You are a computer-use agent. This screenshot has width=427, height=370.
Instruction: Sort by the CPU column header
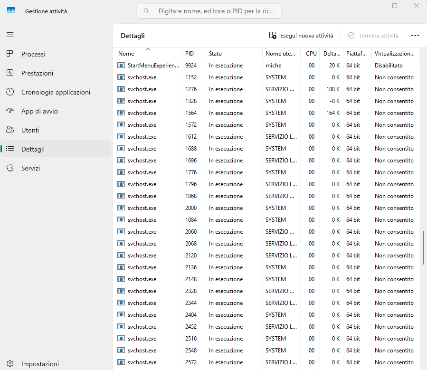310,53
